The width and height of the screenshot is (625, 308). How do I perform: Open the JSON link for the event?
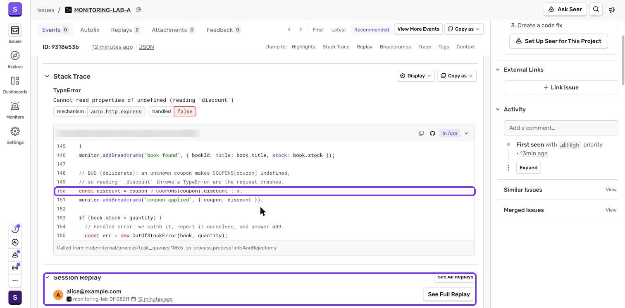146,47
